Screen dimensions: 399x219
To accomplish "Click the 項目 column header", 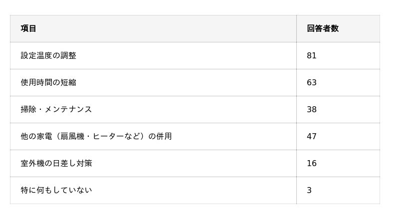I will tap(28, 28).
